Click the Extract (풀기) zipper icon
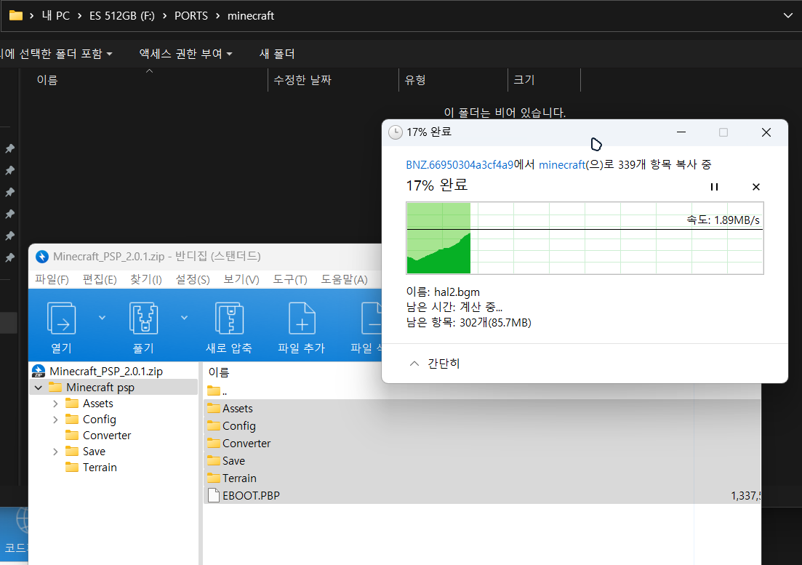The height and width of the screenshot is (565, 802). [x=143, y=318]
